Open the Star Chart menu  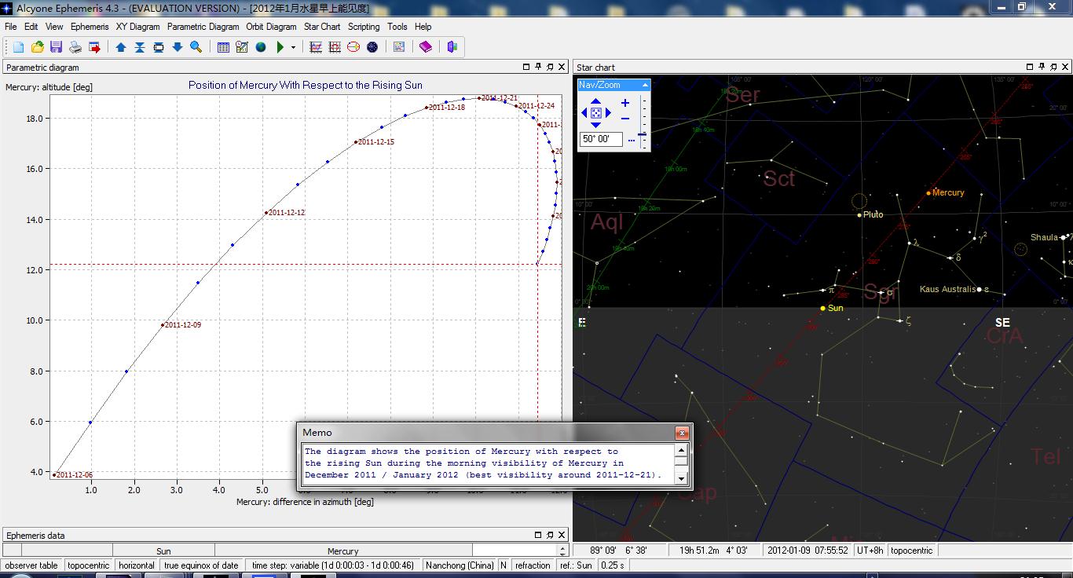tap(322, 27)
